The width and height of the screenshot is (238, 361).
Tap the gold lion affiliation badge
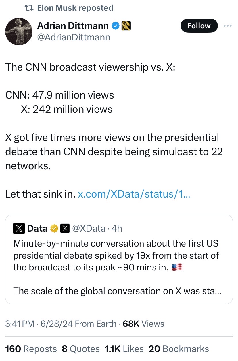click(126, 26)
